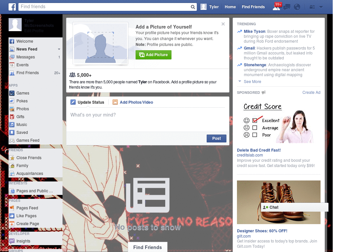The width and height of the screenshot is (337, 252).
Task: Click the gilt.com link
Action: click(244, 236)
